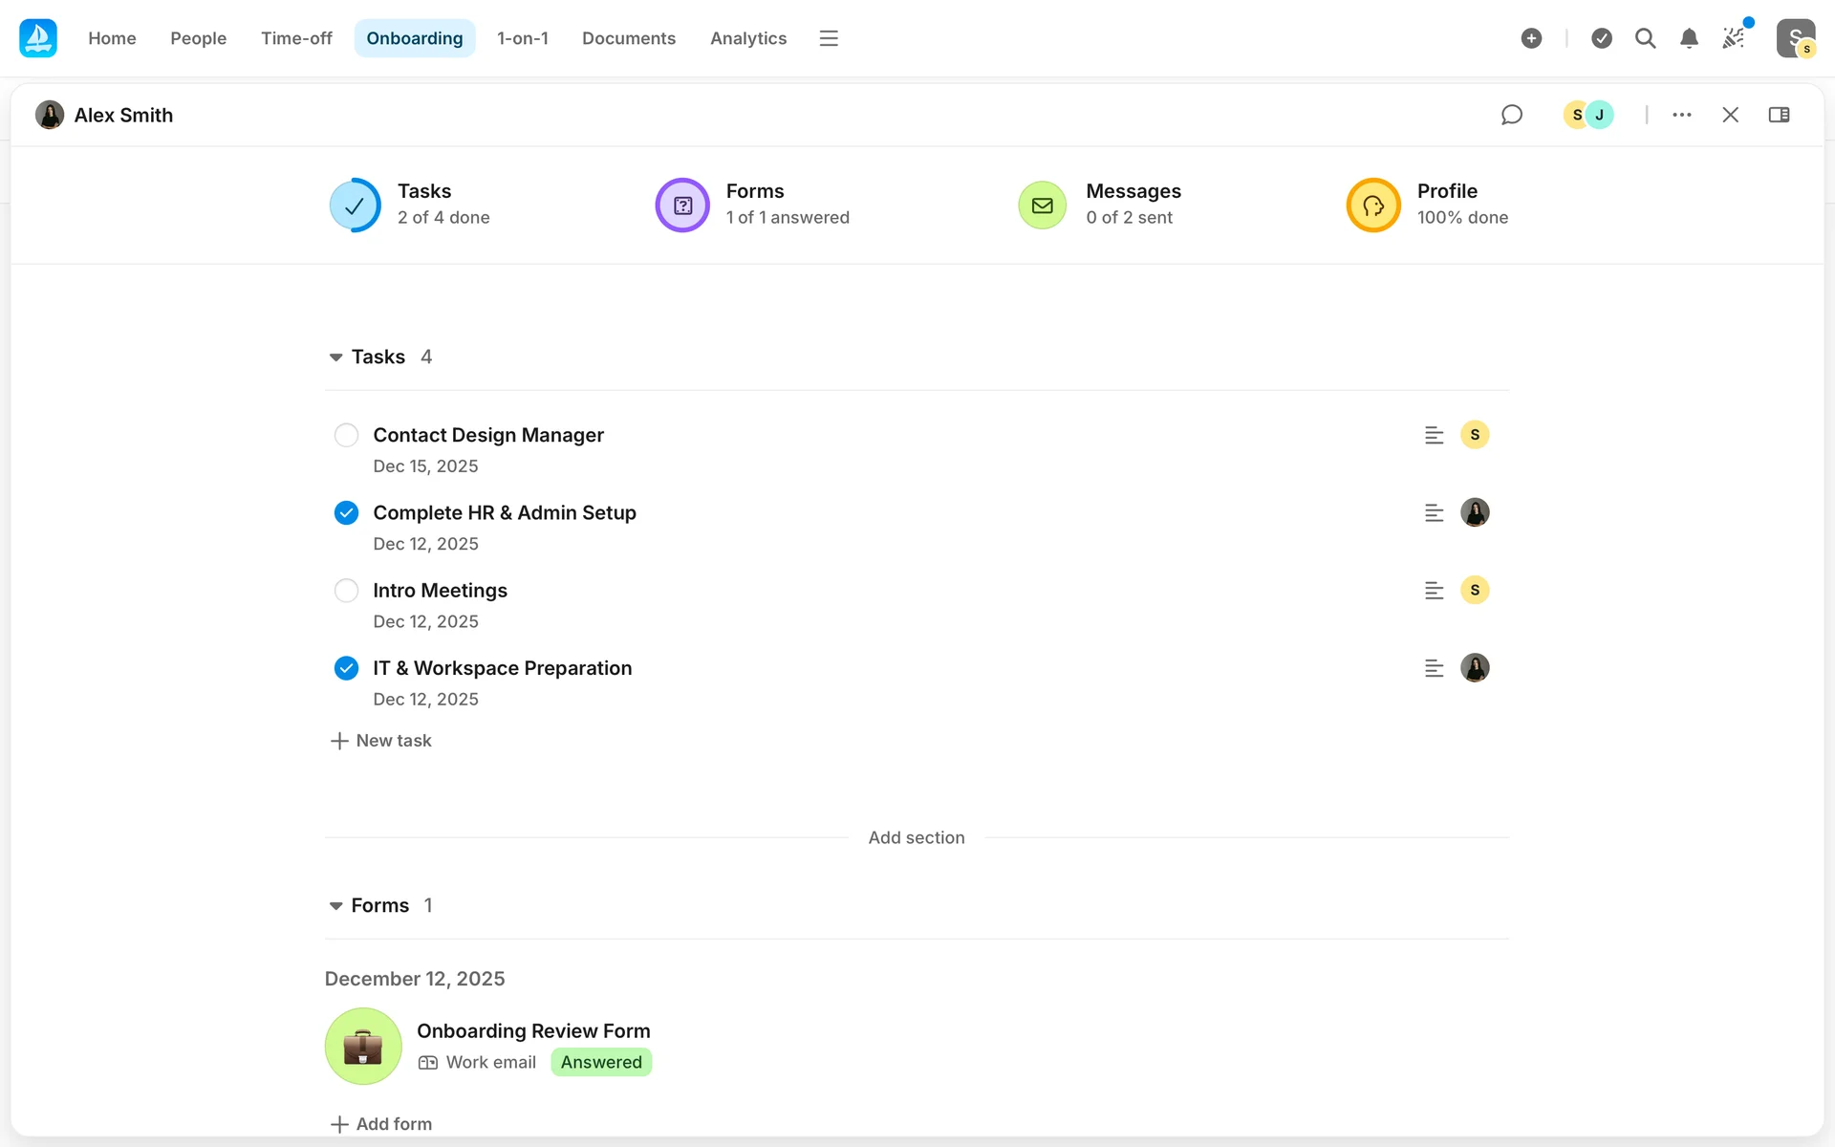Collapse the Tasks section

pyautogui.click(x=335, y=357)
